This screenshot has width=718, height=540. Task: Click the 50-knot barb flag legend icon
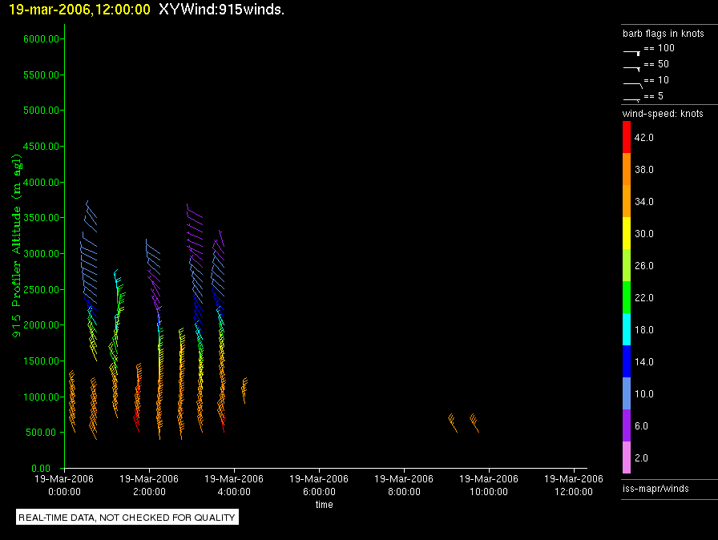point(632,67)
